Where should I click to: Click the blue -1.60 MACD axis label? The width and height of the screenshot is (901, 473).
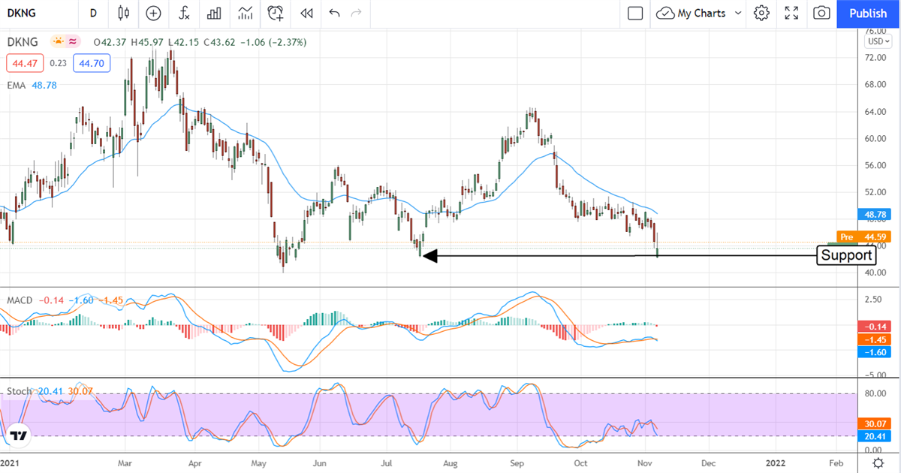pyautogui.click(x=875, y=352)
